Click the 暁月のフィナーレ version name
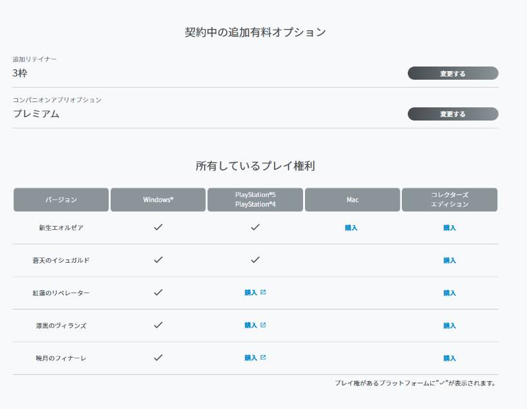The height and width of the screenshot is (409, 527). point(61,358)
